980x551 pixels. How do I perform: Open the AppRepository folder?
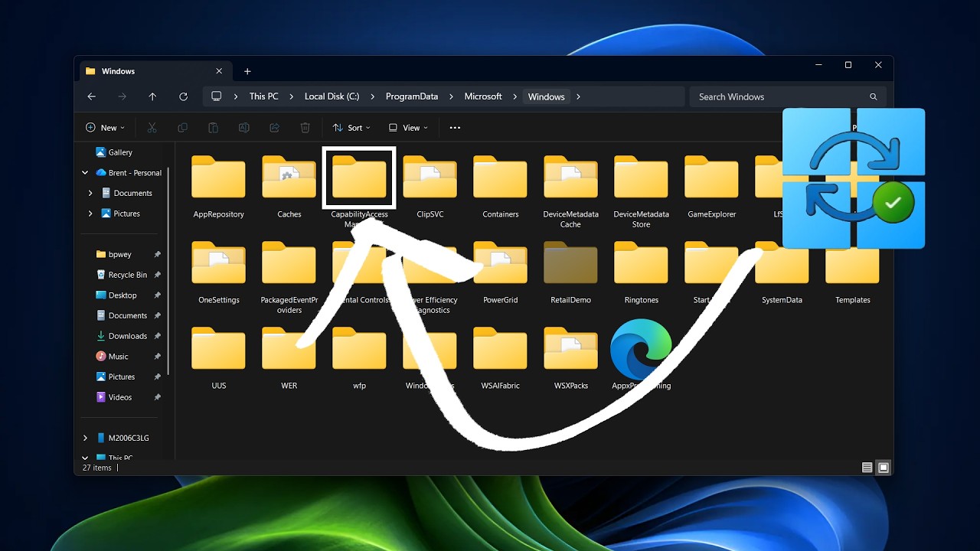(218, 187)
